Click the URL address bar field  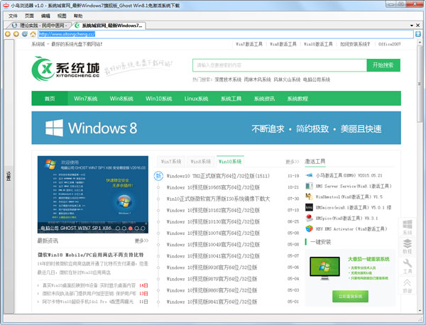click(226, 34)
